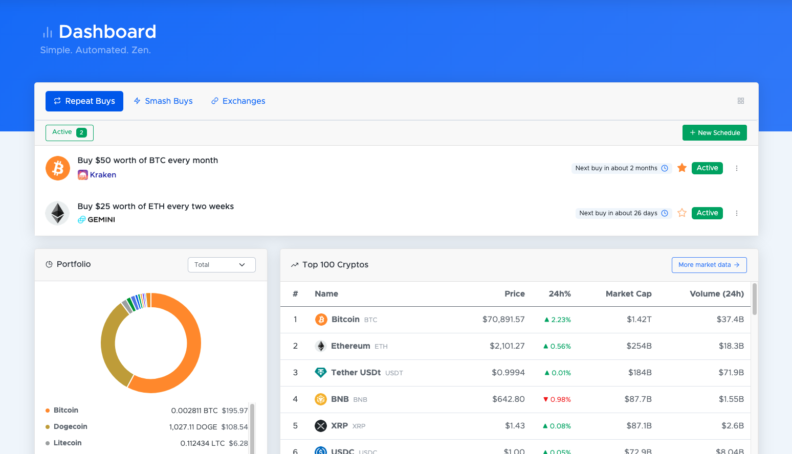The height and width of the screenshot is (454, 792).
Task: Click clock icon beside 'about 26 days'
Action: (665, 213)
